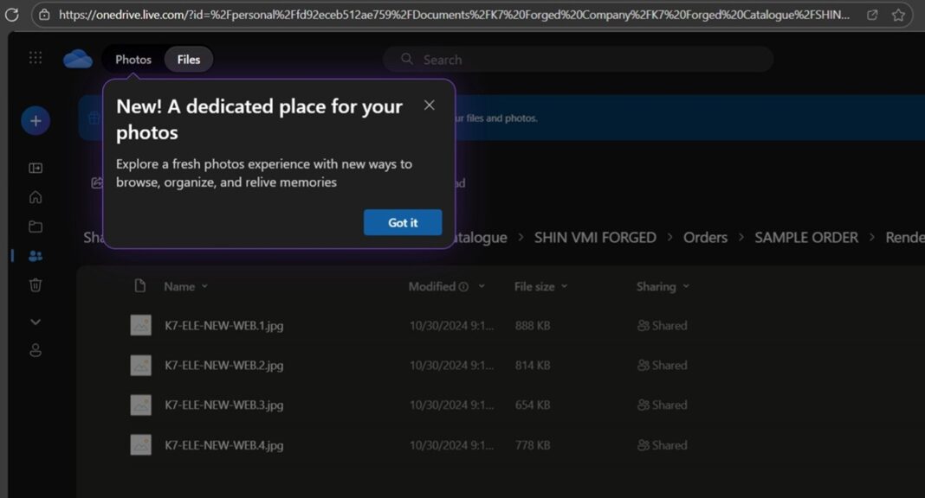Expand the collapsed sidebar section chevron
Image resolution: width=925 pixels, height=498 pixels.
[x=35, y=321]
